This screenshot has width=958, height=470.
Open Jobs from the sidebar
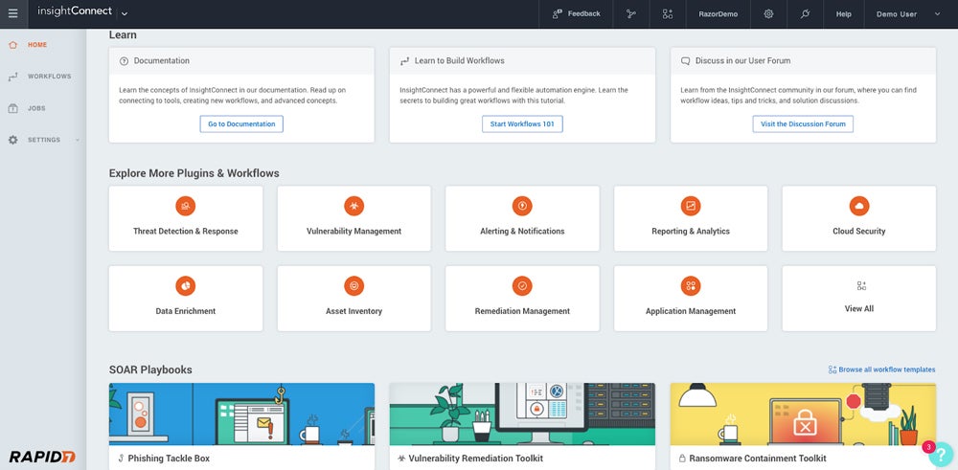(35, 108)
